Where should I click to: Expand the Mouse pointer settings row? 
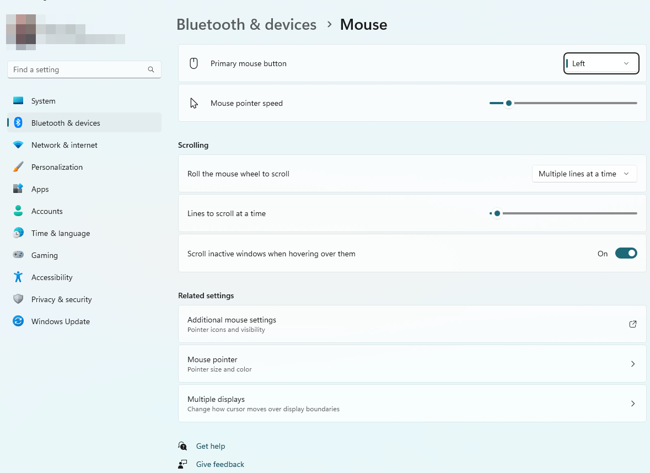pyautogui.click(x=632, y=364)
